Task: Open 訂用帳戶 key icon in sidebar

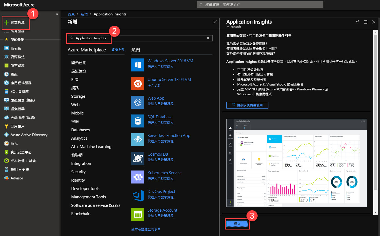Action: tap(7, 126)
